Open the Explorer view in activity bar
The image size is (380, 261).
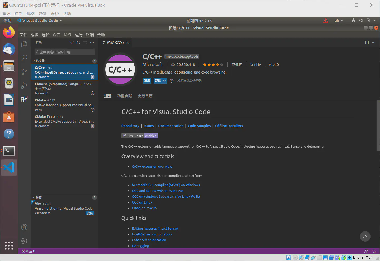(24, 44)
